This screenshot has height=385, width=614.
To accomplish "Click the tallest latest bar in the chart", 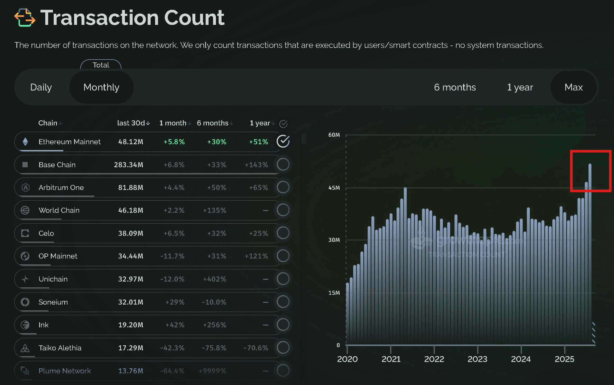I will (590, 254).
